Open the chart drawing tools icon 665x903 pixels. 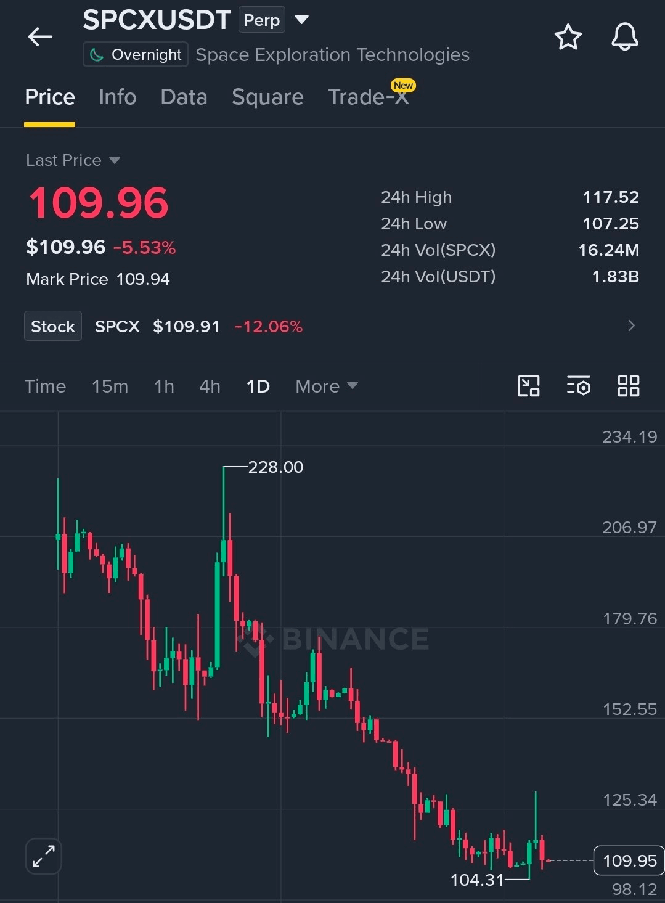coord(529,386)
